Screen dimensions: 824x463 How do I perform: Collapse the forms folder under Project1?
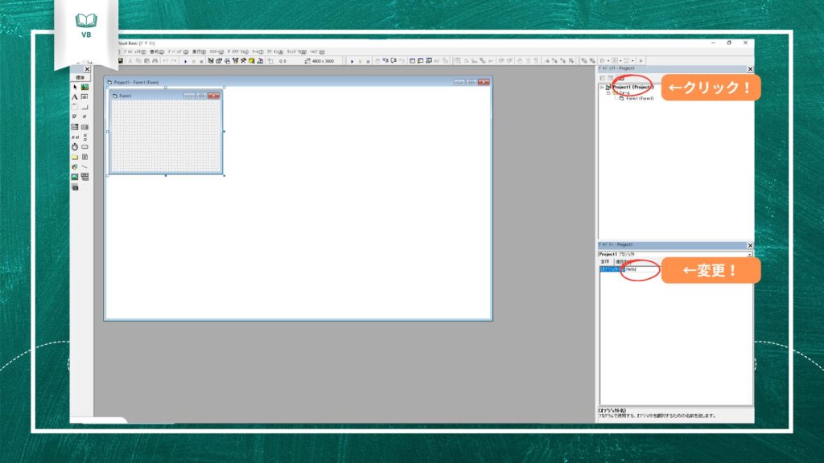click(x=608, y=93)
